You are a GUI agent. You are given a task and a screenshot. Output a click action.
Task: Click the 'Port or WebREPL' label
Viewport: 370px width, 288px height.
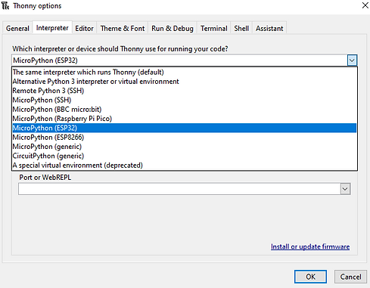click(45, 178)
